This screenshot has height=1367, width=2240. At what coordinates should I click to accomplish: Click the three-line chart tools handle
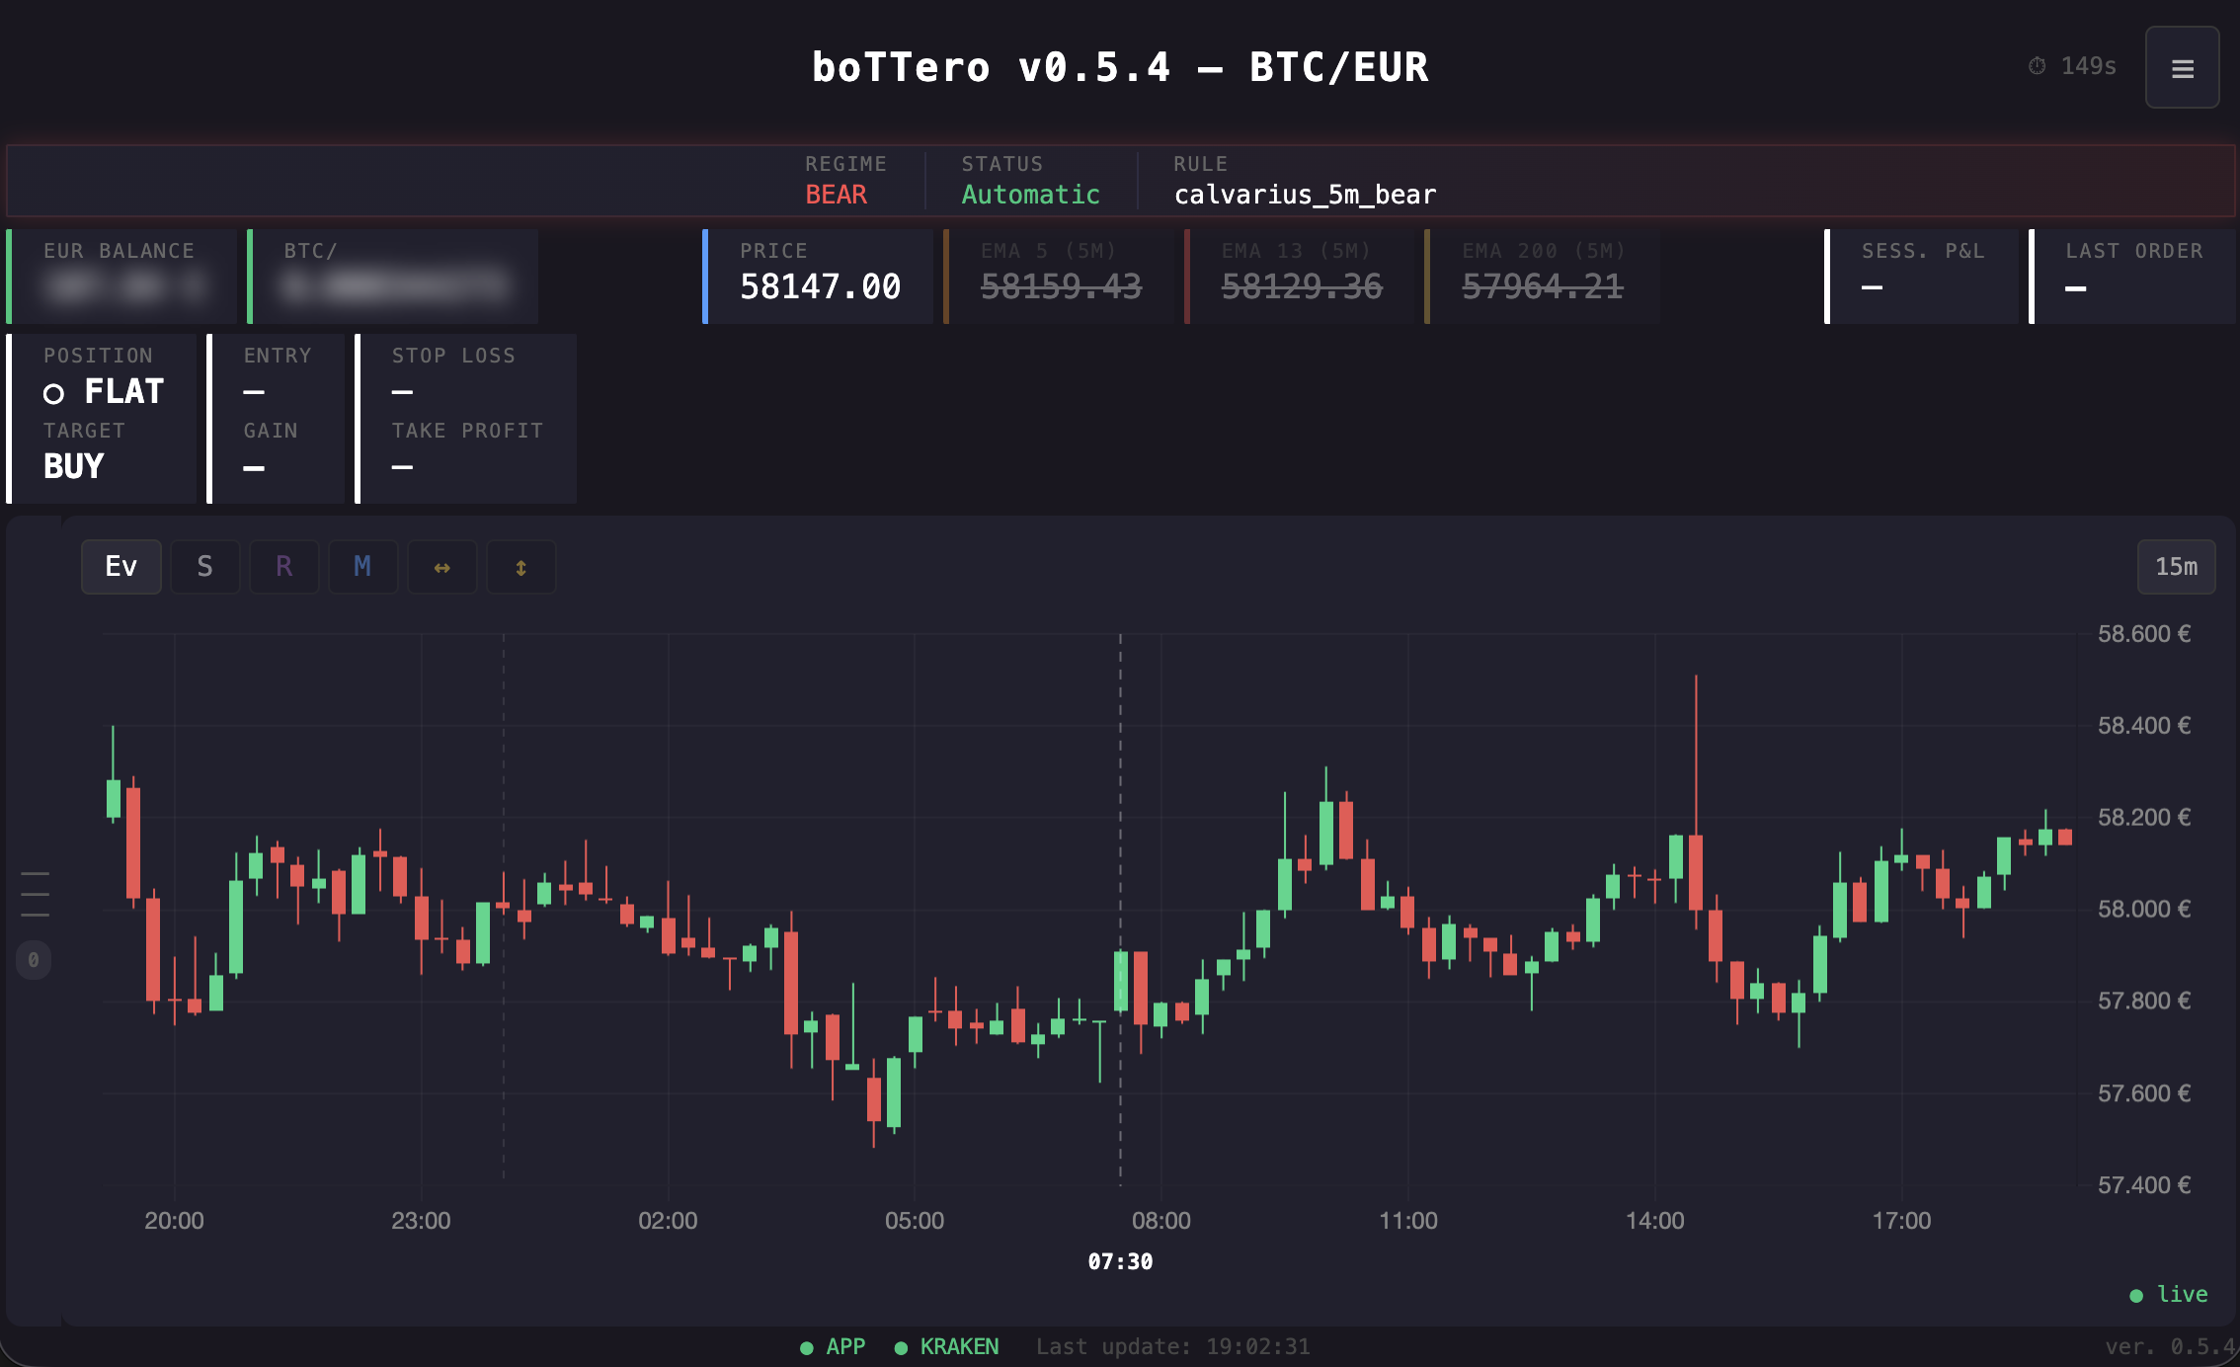(34, 892)
